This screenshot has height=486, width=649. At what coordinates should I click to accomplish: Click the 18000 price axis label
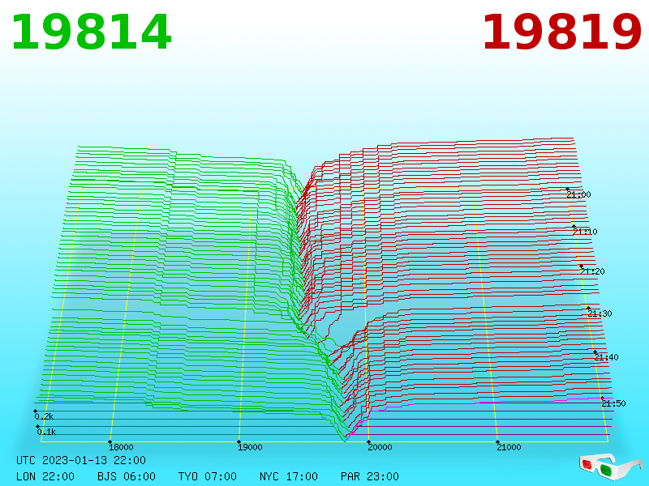pyautogui.click(x=121, y=447)
